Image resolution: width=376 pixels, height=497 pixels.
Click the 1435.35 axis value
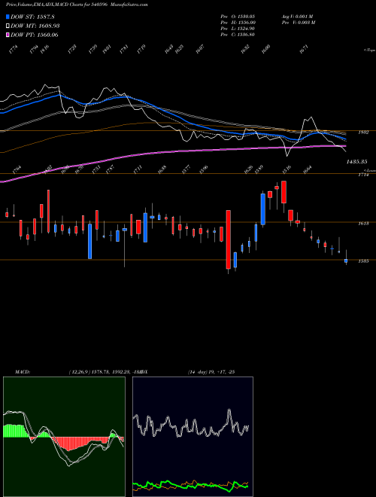pyautogui.click(x=356, y=162)
